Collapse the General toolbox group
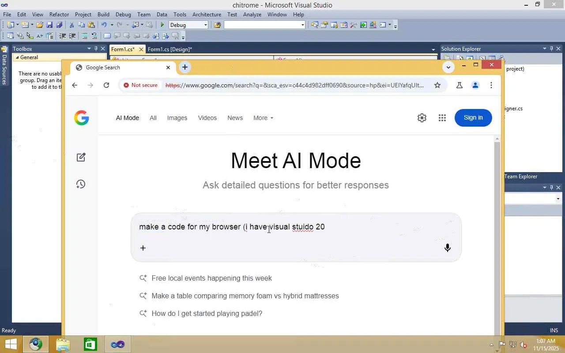The height and width of the screenshot is (353, 565). tap(18, 57)
